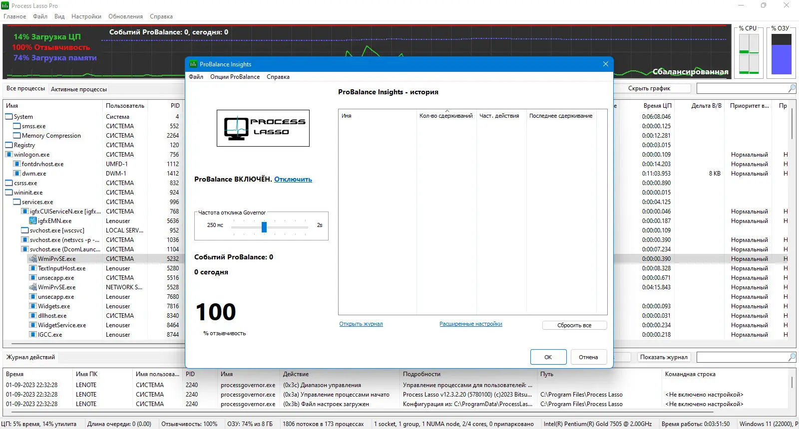Click the services.exe process icon
Image resolution: width=799 pixels, height=429 pixels.
click(x=17, y=202)
